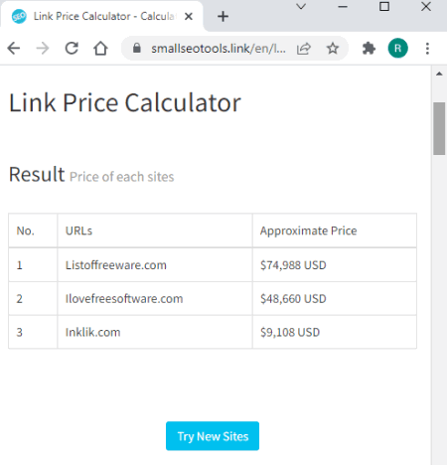Share this page via share icon
This screenshot has height=465, width=447.
coord(304,49)
